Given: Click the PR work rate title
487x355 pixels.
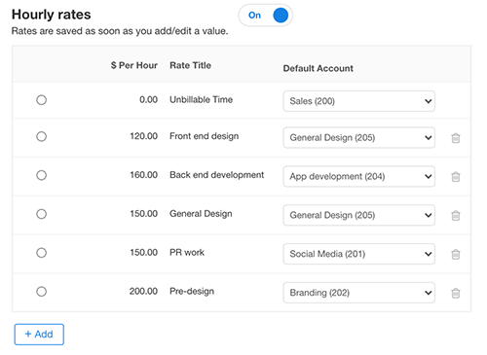Looking at the screenshot, I should tap(187, 253).
